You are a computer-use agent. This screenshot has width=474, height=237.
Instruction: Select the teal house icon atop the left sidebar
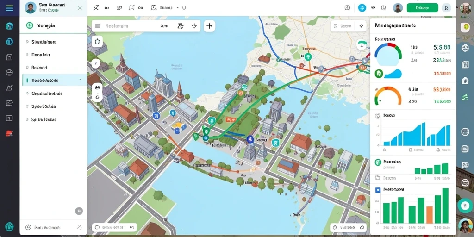coord(9,26)
